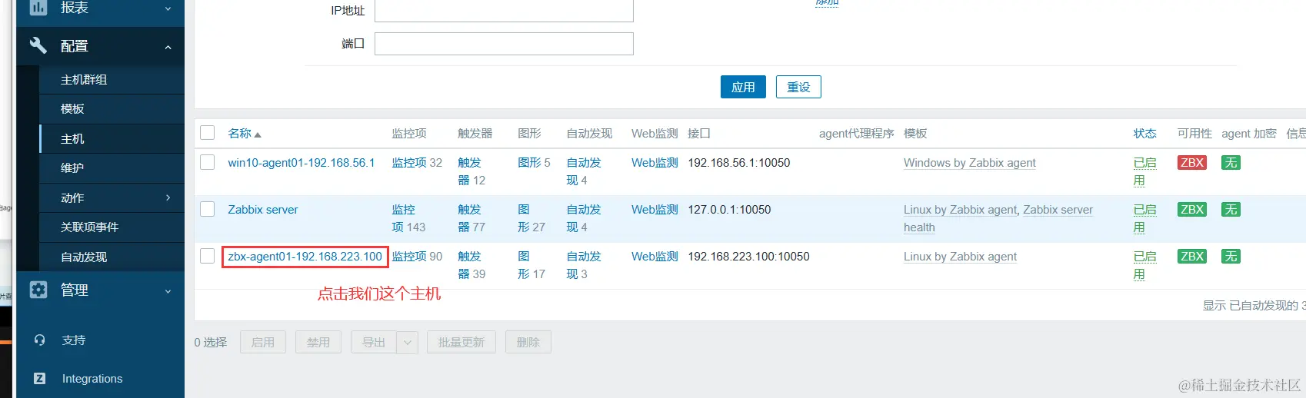The image size is (1306, 398).
Task: Click the ZBX availability badge for zbx-agent01
Action: (1191, 256)
